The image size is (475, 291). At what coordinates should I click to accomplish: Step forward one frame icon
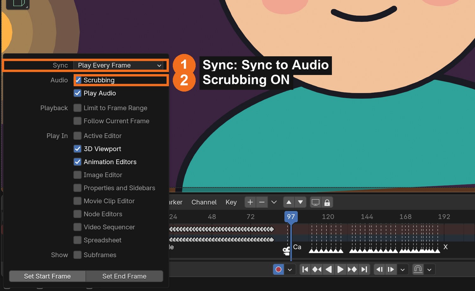(391, 269)
